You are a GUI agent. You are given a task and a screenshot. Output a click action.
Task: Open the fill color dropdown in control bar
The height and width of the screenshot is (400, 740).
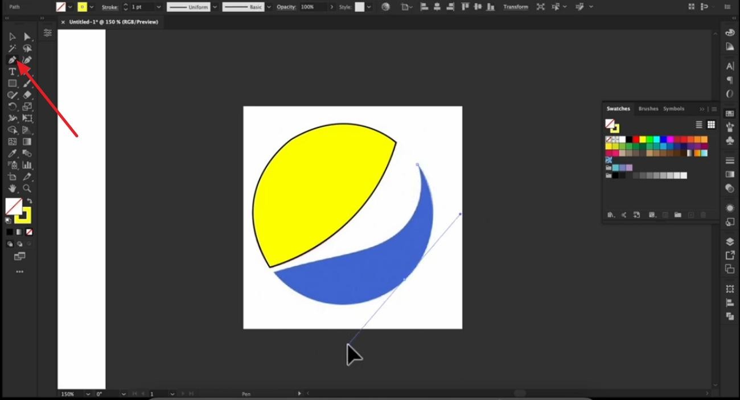pos(70,7)
